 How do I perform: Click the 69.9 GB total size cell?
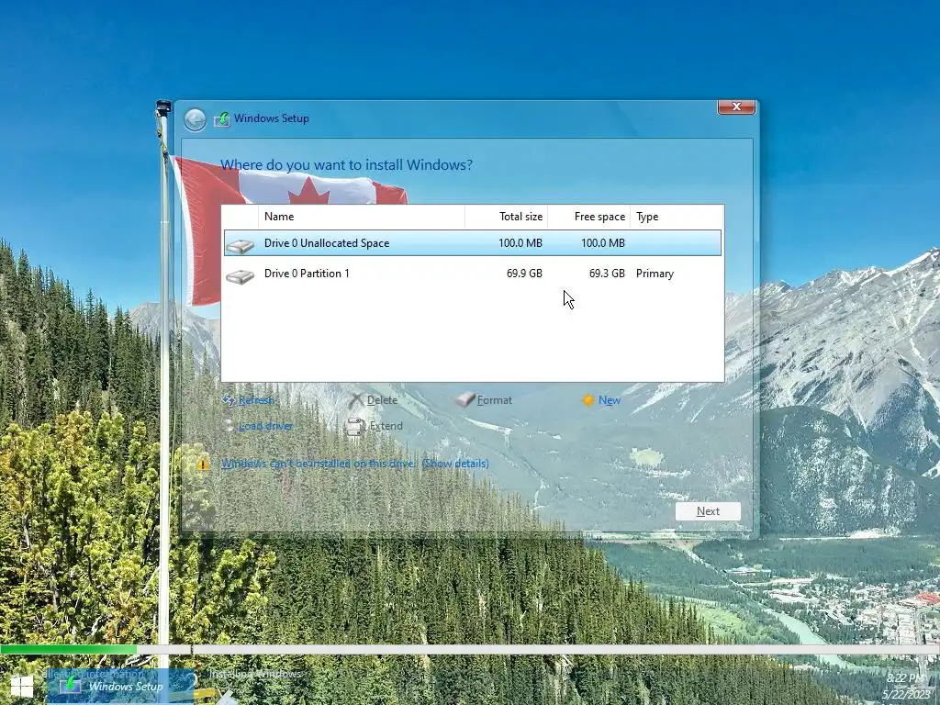[x=524, y=274]
